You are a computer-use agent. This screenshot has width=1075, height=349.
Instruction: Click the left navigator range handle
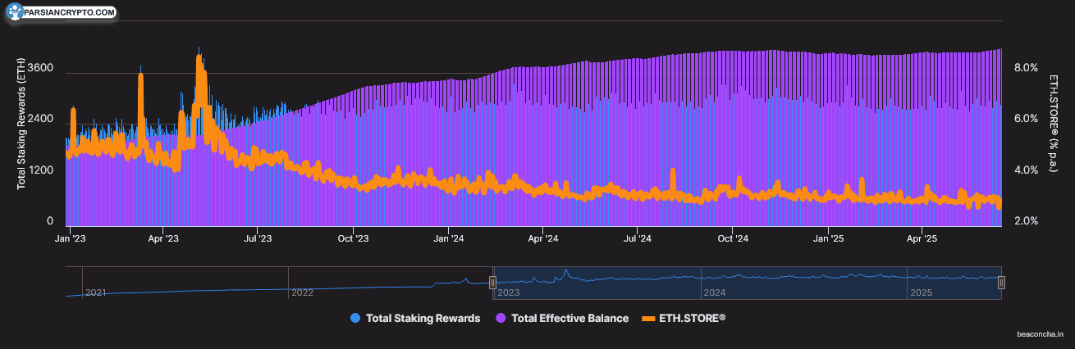[492, 283]
